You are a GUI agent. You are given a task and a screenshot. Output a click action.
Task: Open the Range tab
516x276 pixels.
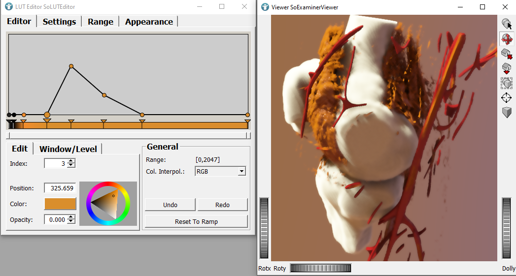pyautogui.click(x=101, y=22)
